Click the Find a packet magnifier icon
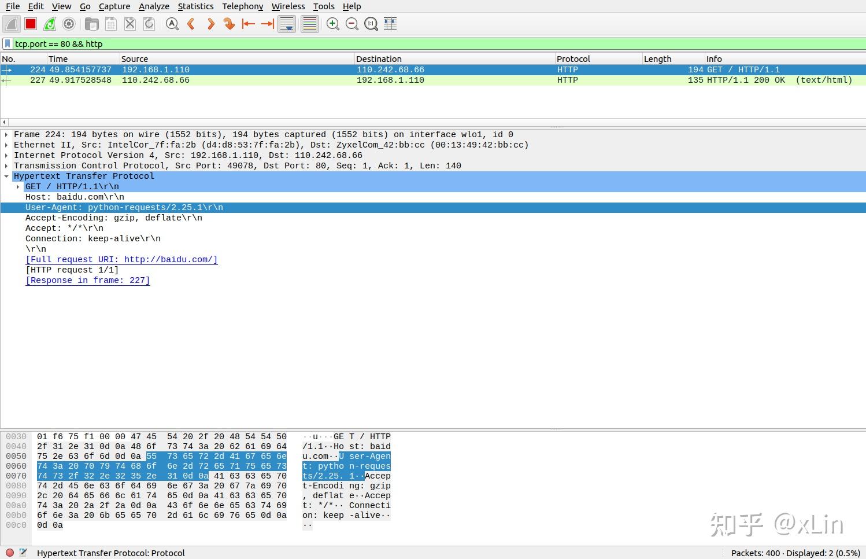Image resolution: width=866 pixels, height=559 pixels. [x=172, y=24]
